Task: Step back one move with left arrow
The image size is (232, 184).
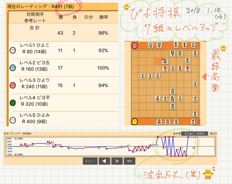Action: [104, 161]
